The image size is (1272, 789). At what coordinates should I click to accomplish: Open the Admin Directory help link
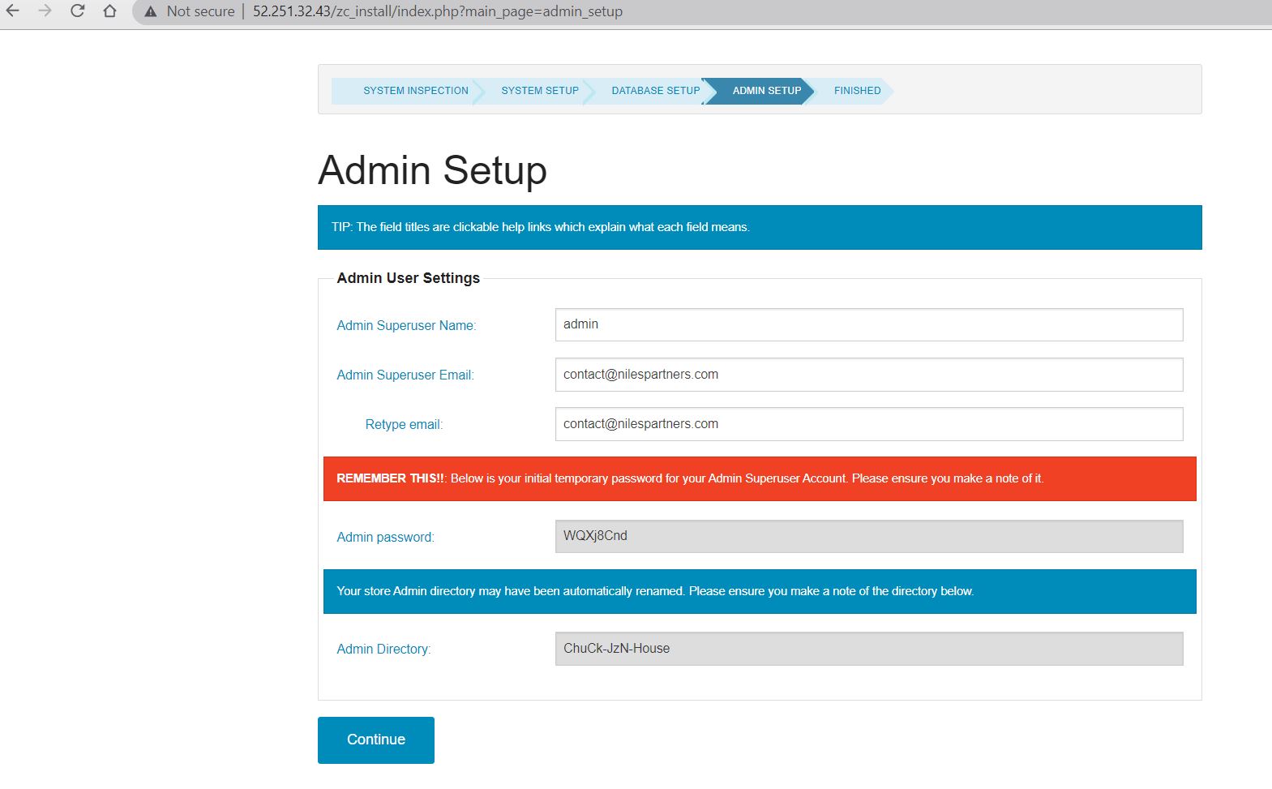tap(383, 649)
